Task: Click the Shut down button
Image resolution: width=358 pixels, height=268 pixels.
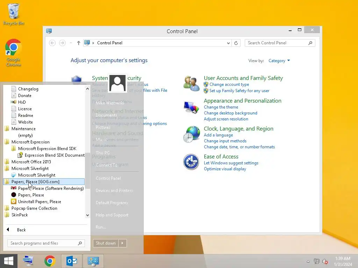Action: click(x=106, y=243)
